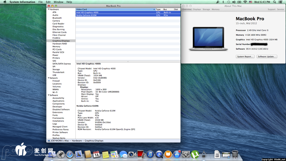This screenshot has width=286, height=161.
Task: Click the Software Update button
Action: [267, 57]
